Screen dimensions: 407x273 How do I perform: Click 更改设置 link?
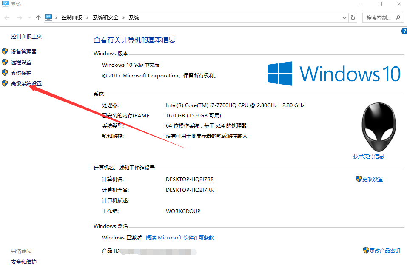(373, 179)
